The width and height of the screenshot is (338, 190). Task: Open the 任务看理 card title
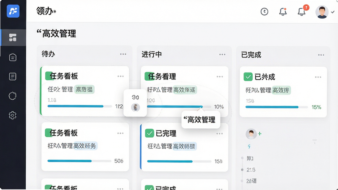click(x=162, y=76)
